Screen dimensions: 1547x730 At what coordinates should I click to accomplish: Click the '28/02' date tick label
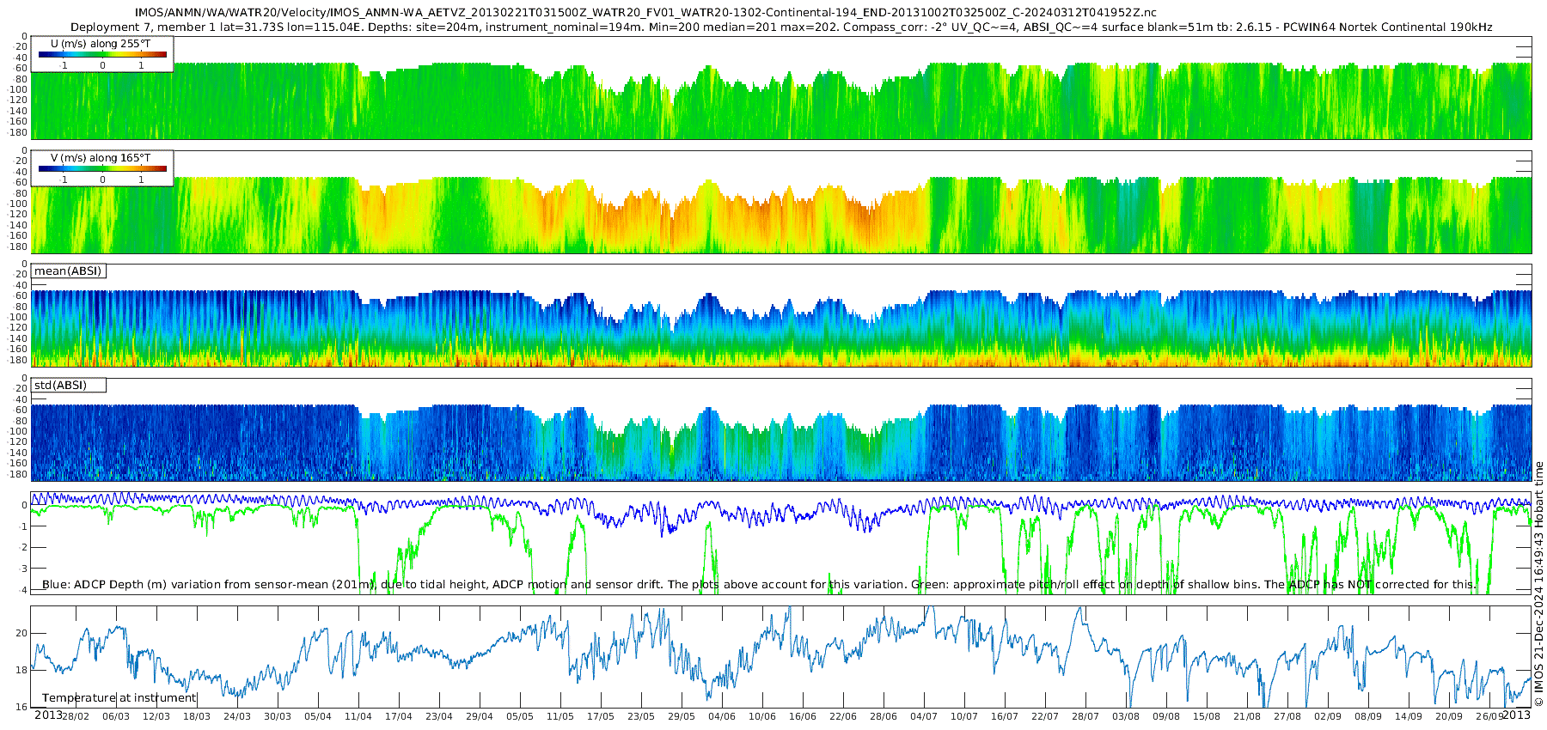click(x=76, y=716)
